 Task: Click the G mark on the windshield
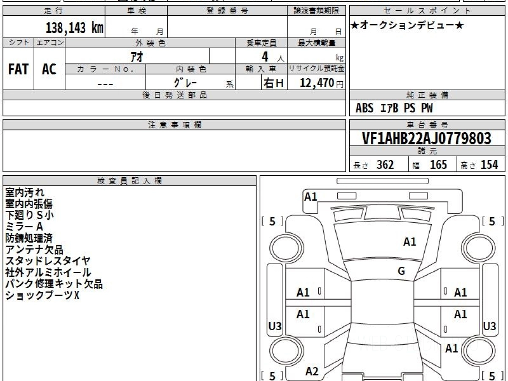pos(401,271)
